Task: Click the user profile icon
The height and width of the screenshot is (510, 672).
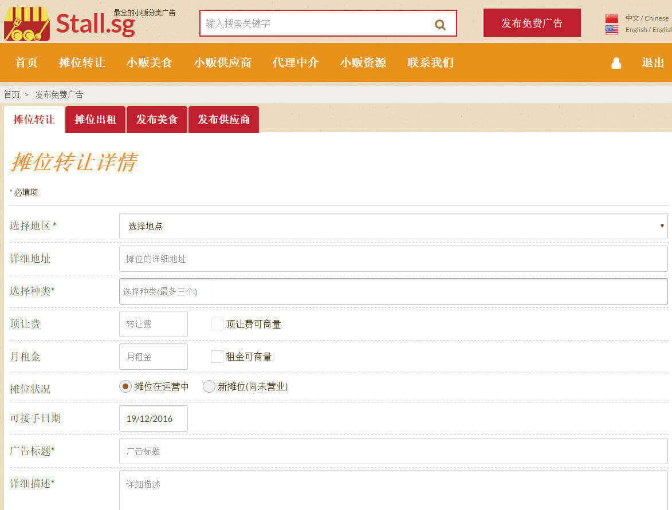Action: point(616,63)
